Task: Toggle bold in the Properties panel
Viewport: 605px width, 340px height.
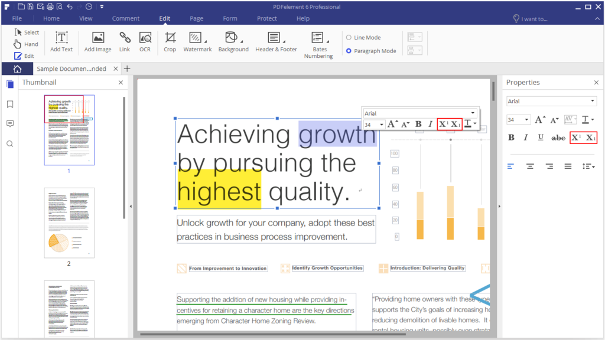Action: pyautogui.click(x=511, y=138)
